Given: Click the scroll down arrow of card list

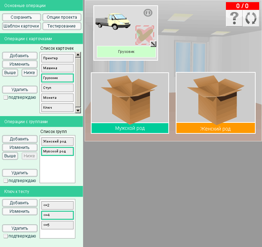Looking at the screenshot, I should [78, 110].
